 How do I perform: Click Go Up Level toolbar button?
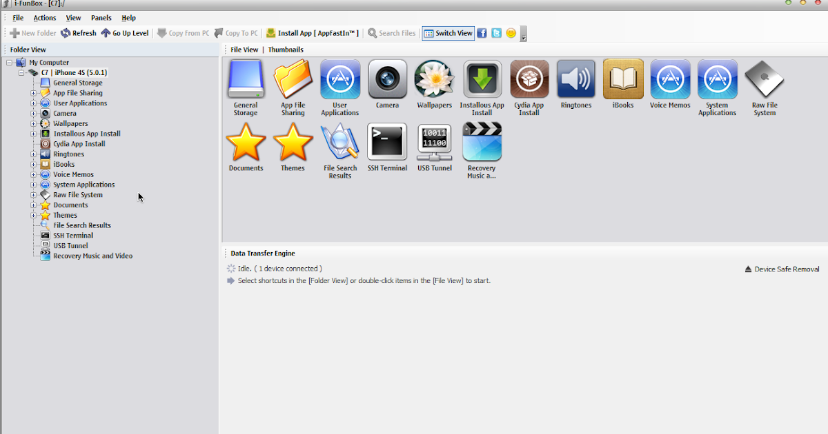tap(125, 33)
